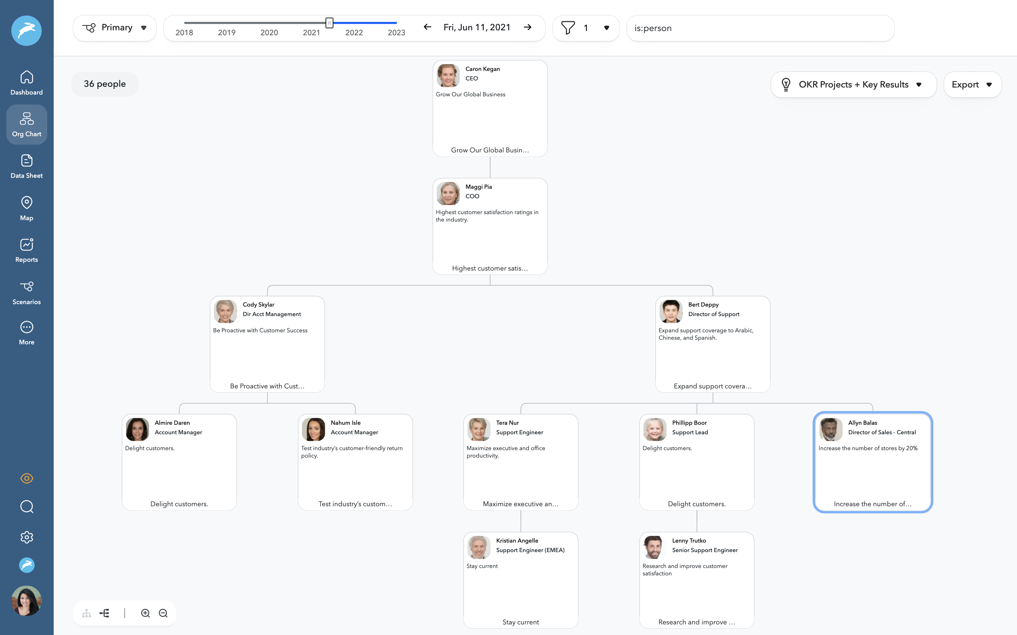1017x635 pixels.
Task: Open the search tool in the sidebar
Action: coord(26,507)
